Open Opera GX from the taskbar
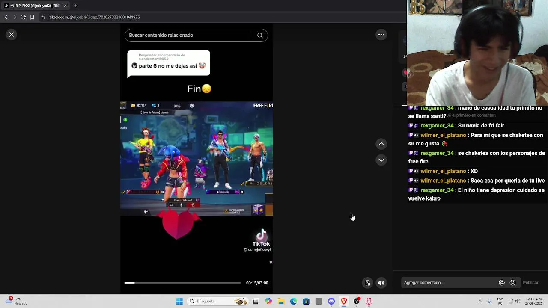 pyautogui.click(x=369, y=301)
